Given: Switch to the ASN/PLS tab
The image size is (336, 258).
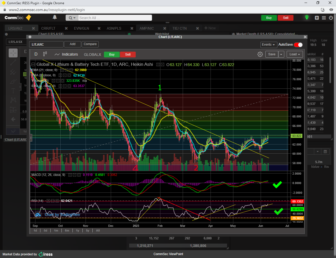Looking at the screenshot, I should pyautogui.click(x=114, y=28).
